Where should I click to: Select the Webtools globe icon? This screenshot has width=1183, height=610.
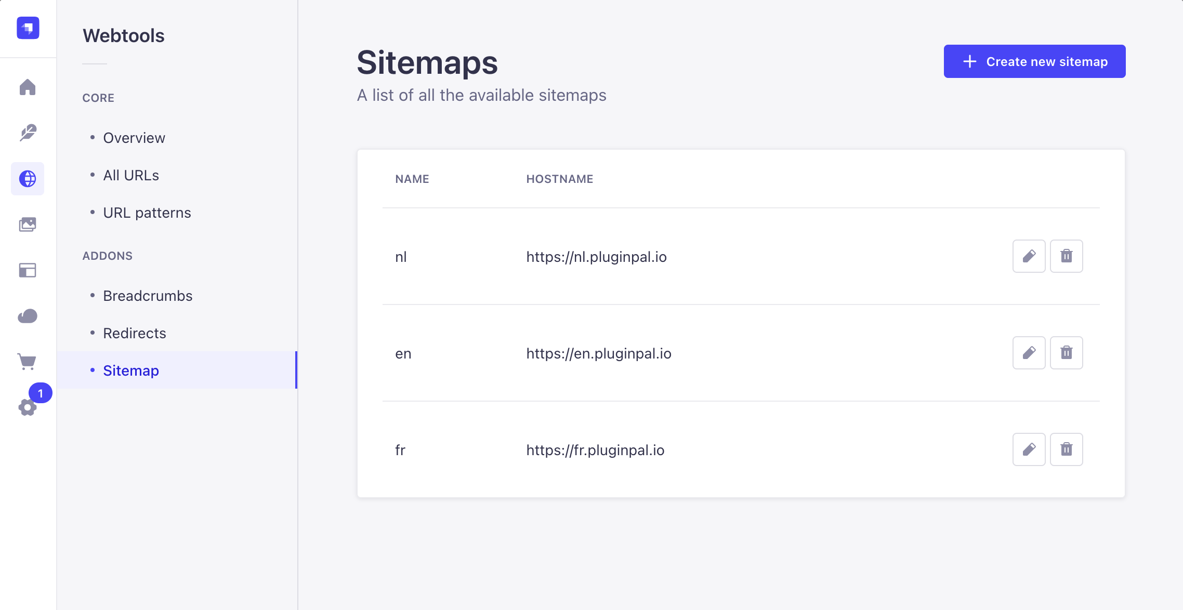click(x=28, y=179)
